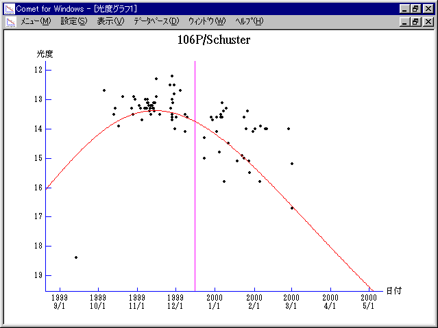Click the 2000 1/1 date axis label

[215, 302]
